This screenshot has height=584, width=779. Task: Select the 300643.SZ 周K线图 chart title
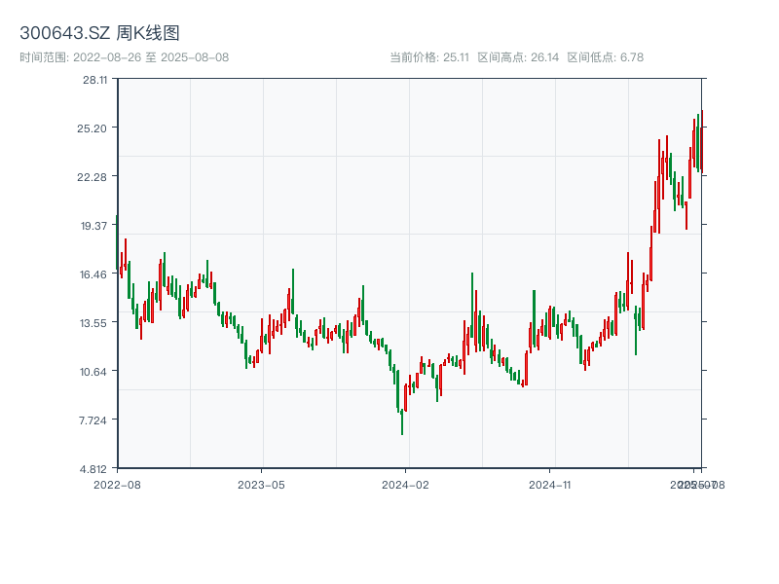point(99,33)
